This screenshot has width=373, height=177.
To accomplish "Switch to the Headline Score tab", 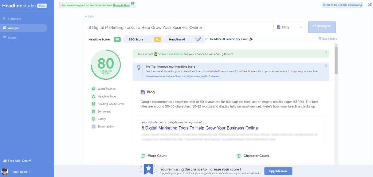I will click(103, 39).
